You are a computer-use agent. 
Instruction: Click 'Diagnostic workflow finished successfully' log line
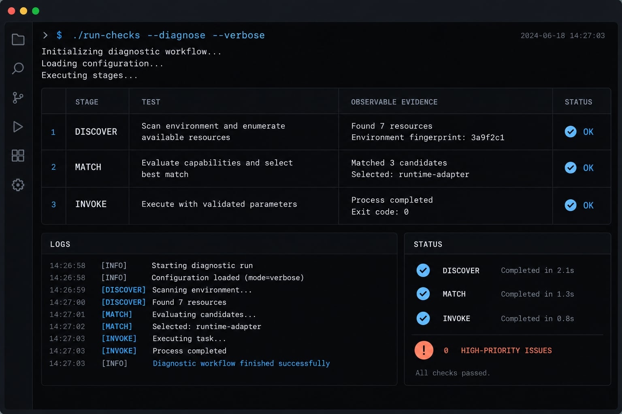pos(241,363)
